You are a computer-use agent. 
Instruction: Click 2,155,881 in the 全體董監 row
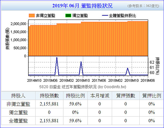pyautogui.click(x=49, y=121)
